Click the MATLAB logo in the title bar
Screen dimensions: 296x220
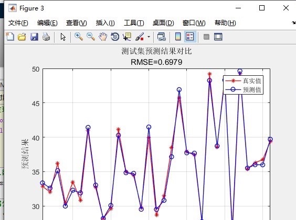[13, 8]
